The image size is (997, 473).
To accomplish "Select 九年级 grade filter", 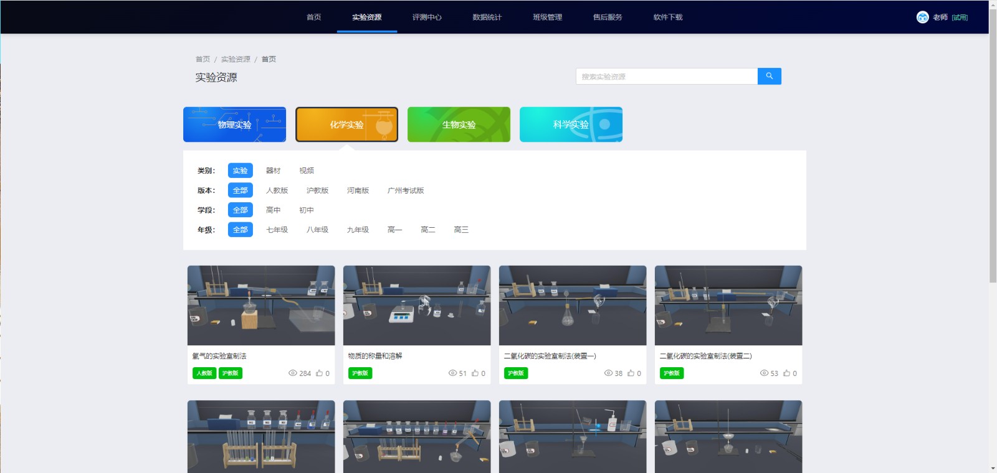I will [x=358, y=230].
